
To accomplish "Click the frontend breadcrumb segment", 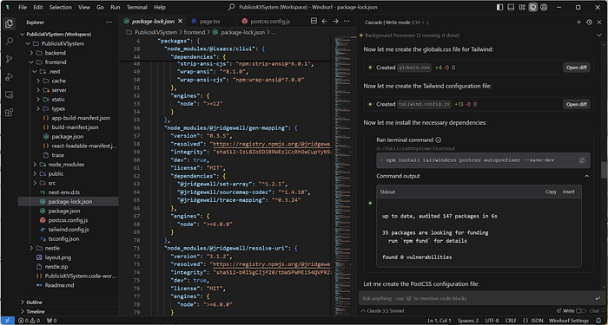I will 195,33.
